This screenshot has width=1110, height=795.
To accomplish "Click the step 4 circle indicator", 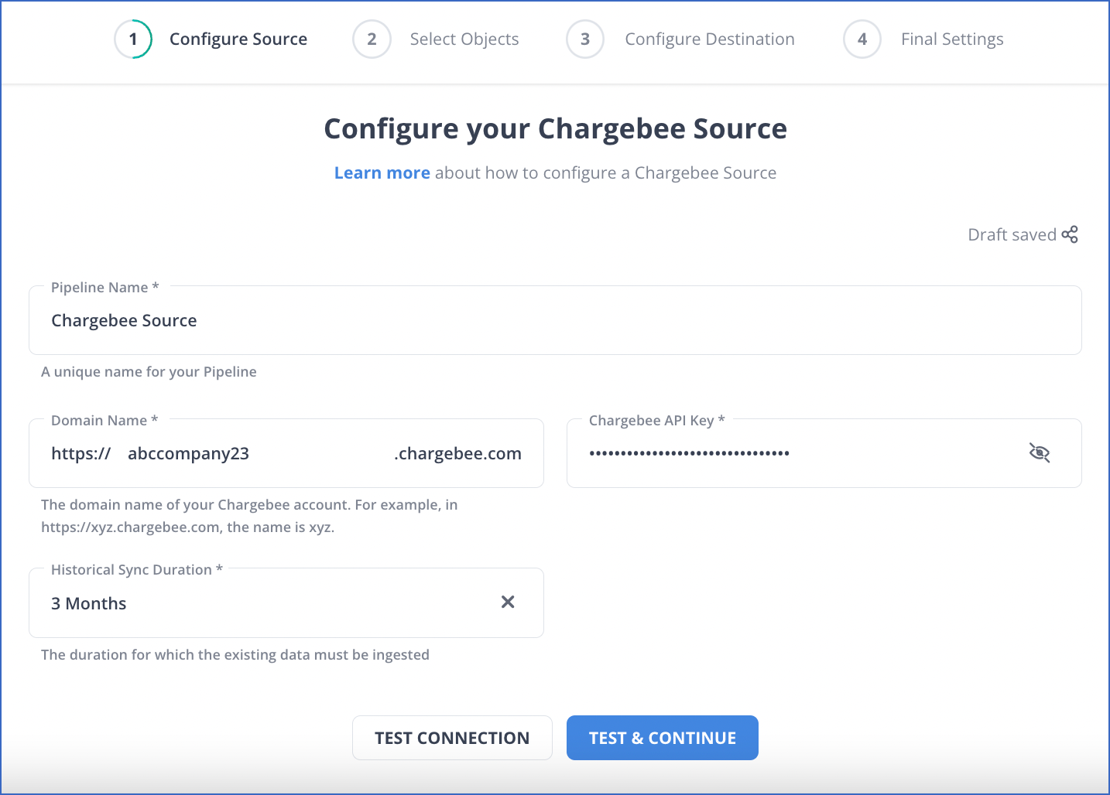I will click(862, 39).
